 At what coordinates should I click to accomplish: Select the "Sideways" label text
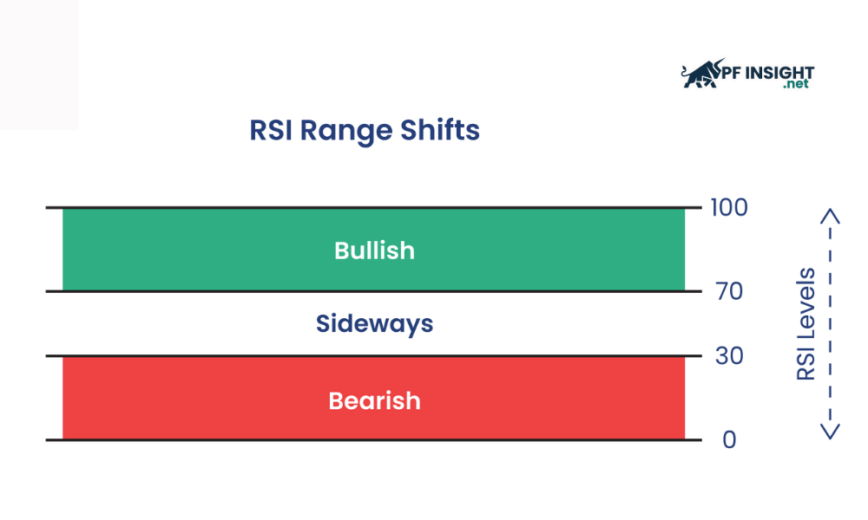click(374, 324)
